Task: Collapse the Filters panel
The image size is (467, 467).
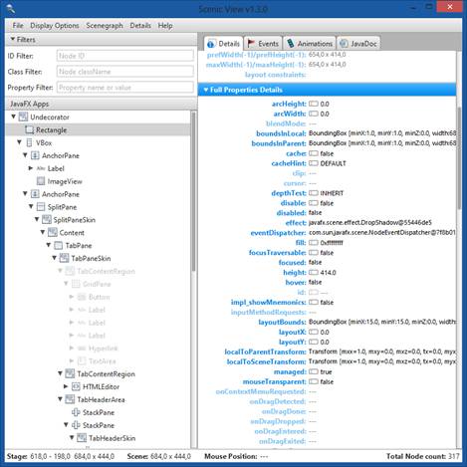Action: pyautogui.click(x=13, y=39)
